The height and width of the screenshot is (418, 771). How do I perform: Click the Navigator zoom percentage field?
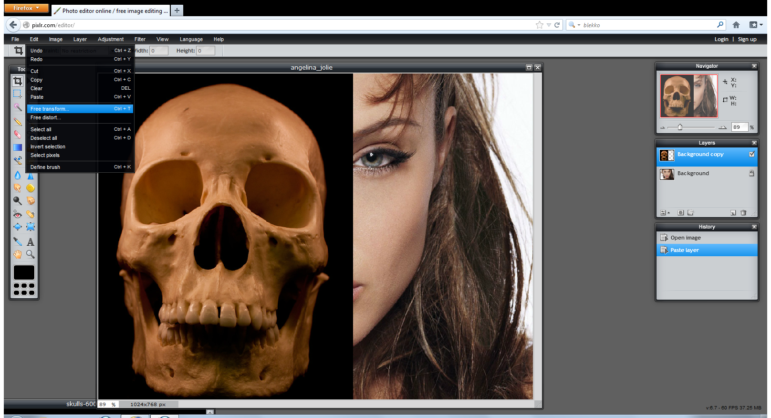tap(740, 127)
